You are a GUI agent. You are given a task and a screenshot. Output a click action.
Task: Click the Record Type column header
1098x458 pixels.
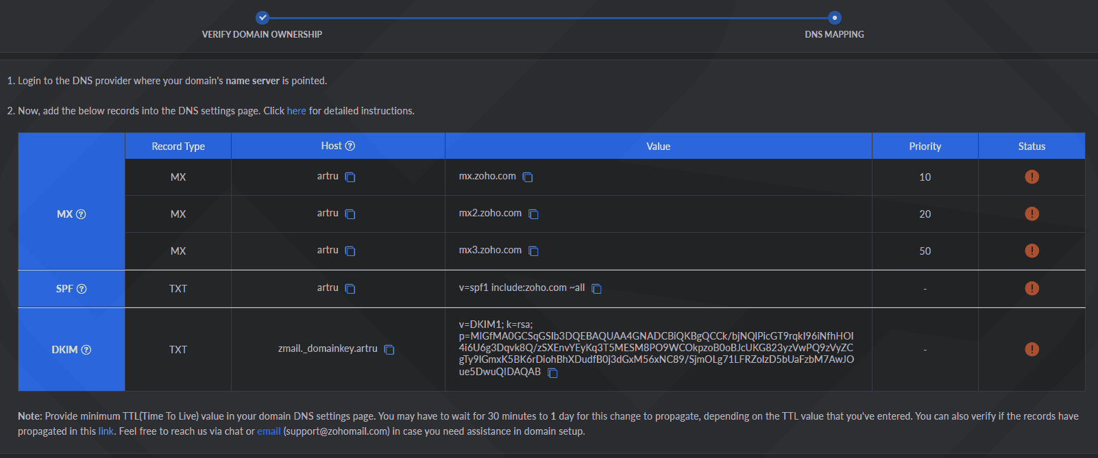click(178, 147)
